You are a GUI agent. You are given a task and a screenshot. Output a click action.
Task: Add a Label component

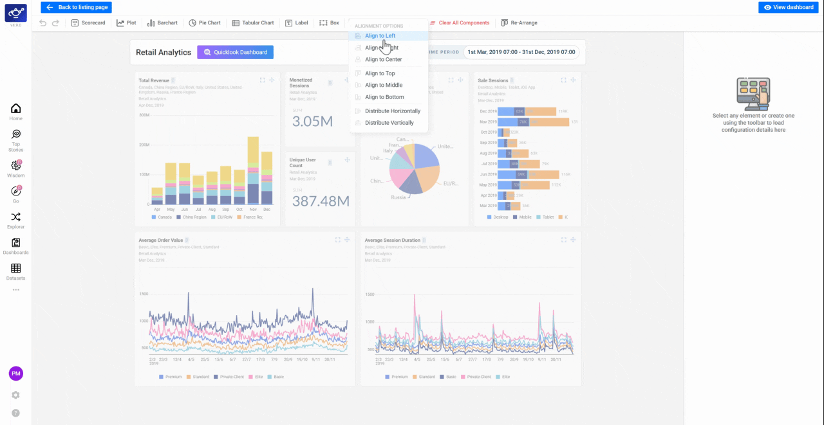[x=297, y=23]
